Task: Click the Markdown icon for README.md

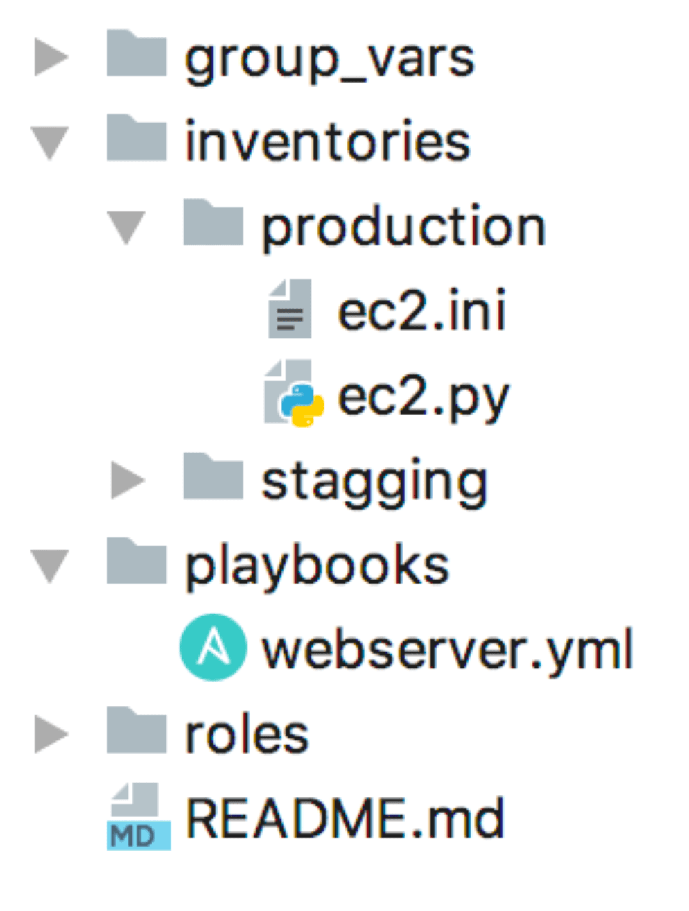Action: 139,817
